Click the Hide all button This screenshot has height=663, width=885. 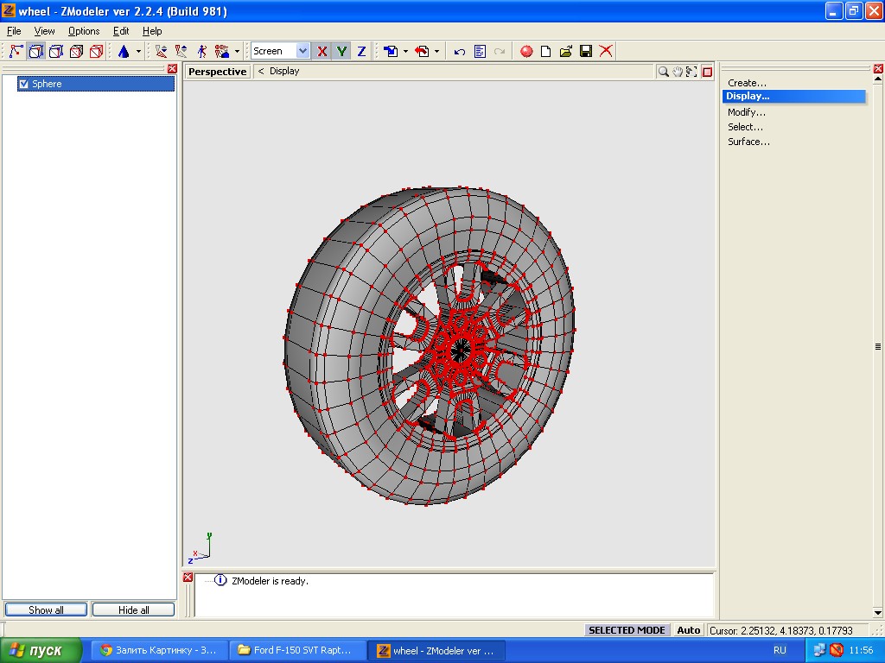[x=133, y=609]
